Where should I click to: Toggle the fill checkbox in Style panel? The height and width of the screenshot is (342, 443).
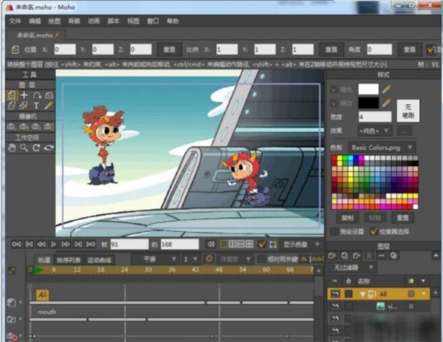pyautogui.click(x=334, y=89)
